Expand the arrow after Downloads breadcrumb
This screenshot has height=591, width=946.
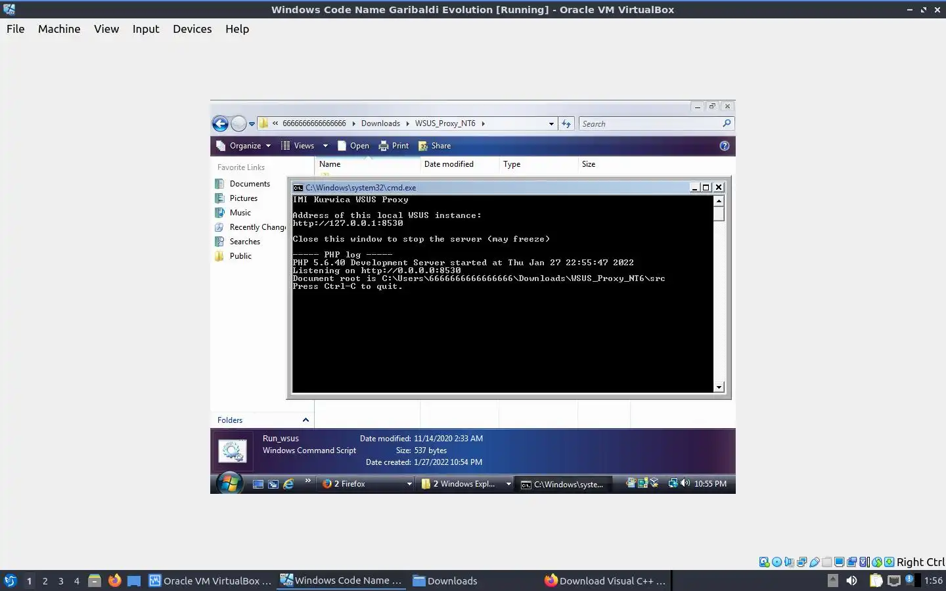click(407, 123)
